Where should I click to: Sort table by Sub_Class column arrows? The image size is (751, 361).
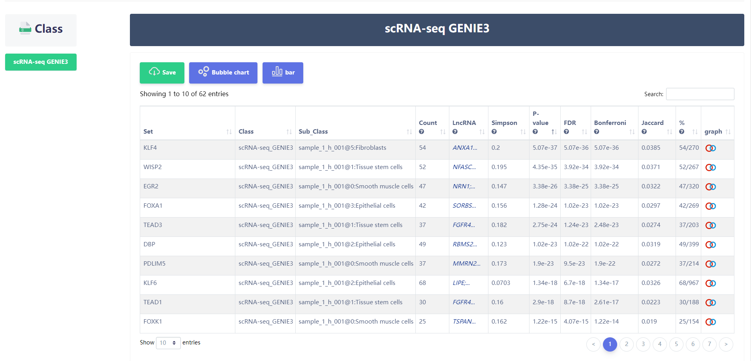coord(409,132)
